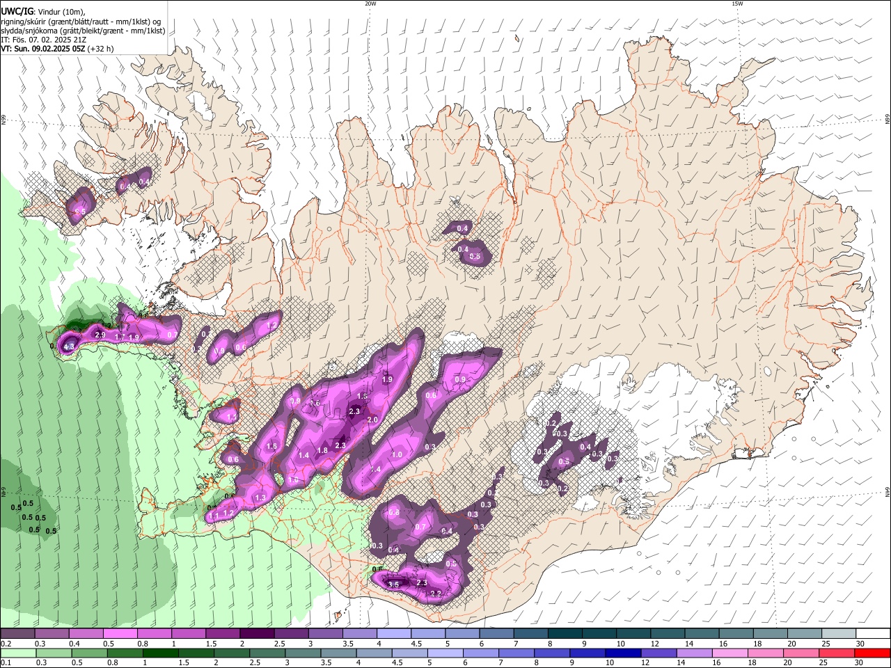Click the '2.9' precipitation value on the map
Screen dimensions: 891x668
[x=100, y=335]
